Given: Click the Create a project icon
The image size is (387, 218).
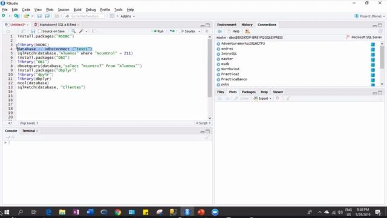Looking at the screenshot, I should (x=16, y=16).
